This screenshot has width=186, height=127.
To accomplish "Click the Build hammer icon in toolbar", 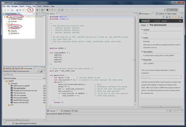I will [30, 10].
